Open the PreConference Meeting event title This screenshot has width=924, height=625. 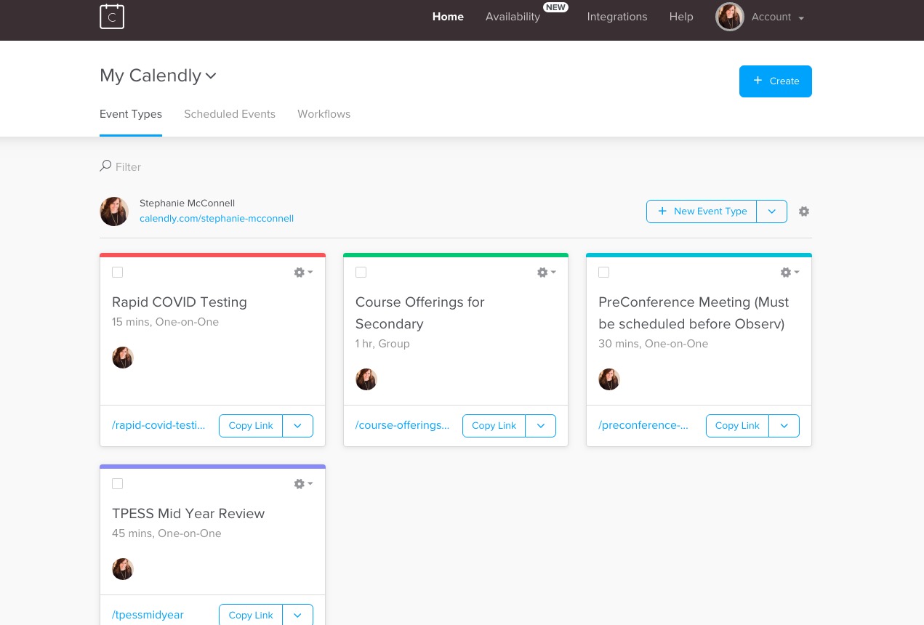point(694,313)
